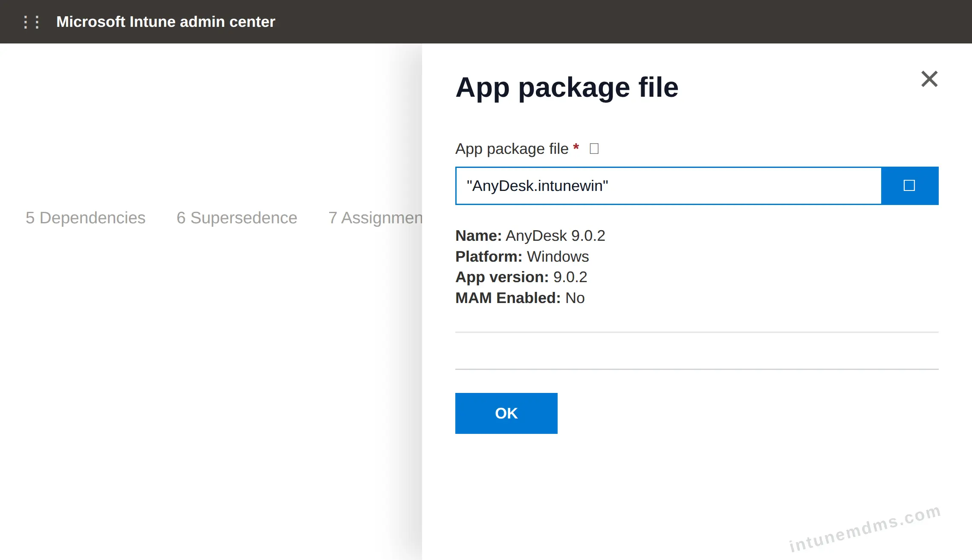Click the AnyDesk.intunewin file input field

tap(668, 186)
